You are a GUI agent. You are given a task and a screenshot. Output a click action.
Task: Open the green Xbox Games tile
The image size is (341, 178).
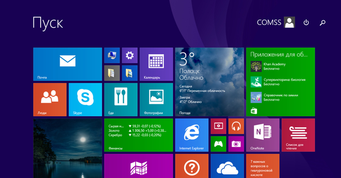[x=219, y=144]
